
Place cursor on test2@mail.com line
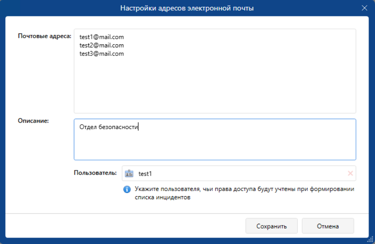[x=101, y=45]
